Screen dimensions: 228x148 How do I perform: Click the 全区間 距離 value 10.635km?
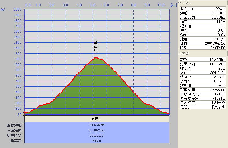(217, 59)
